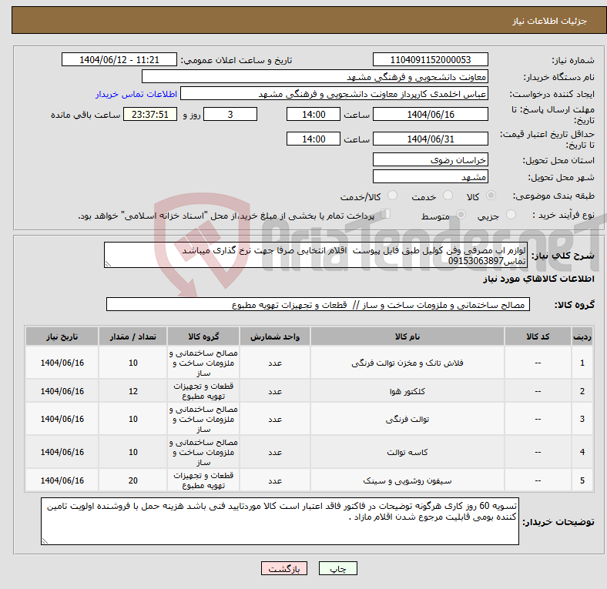Click the date 1404/06/16 in the کاسه توالت row
Viewport: 607px width, 589px height.
[62, 452]
